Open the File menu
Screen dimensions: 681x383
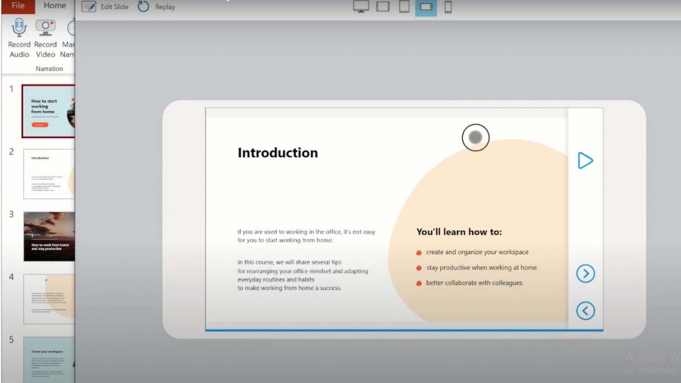click(x=18, y=5)
